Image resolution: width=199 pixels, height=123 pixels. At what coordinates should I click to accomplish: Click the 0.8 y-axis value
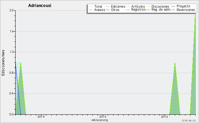(11, 73)
